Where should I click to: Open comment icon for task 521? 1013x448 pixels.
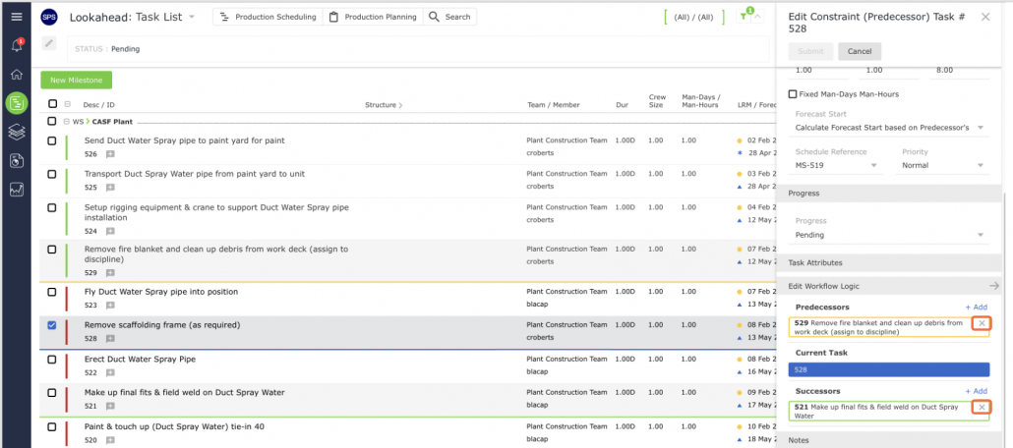coord(110,406)
